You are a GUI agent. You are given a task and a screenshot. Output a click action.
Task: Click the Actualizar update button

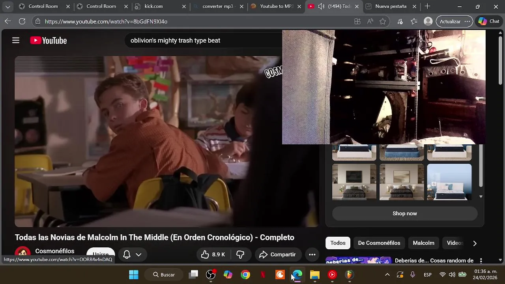pos(450,21)
